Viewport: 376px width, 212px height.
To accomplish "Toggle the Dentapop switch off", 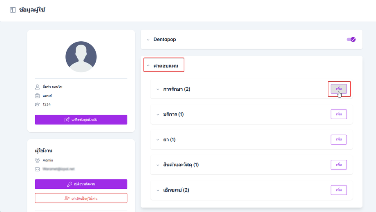I will pyautogui.click(x=351, y=40).
